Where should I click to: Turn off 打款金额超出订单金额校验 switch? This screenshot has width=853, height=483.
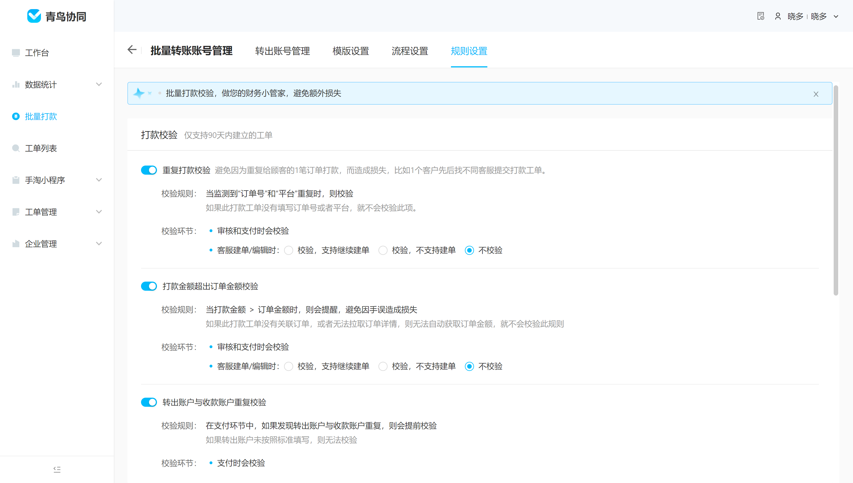pos(149,286)
